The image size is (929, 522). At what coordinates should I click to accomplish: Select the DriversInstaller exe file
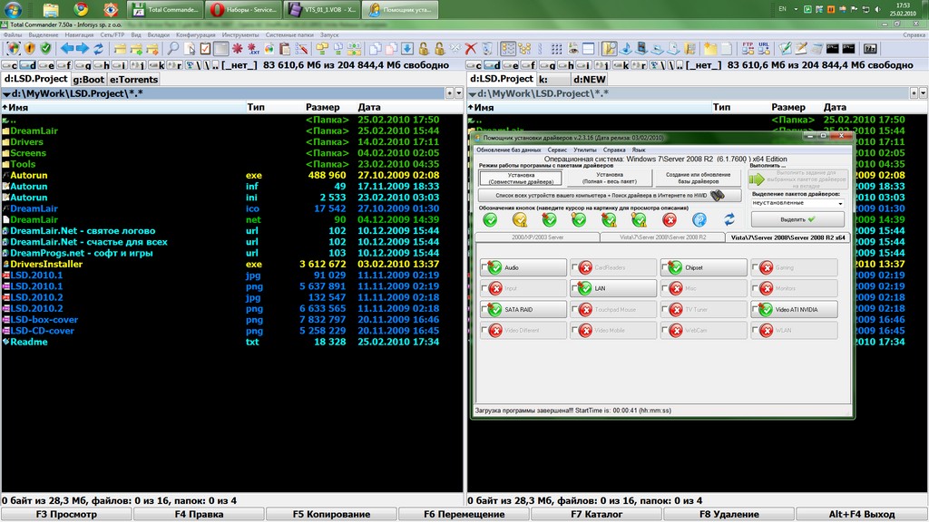point(46,264)
